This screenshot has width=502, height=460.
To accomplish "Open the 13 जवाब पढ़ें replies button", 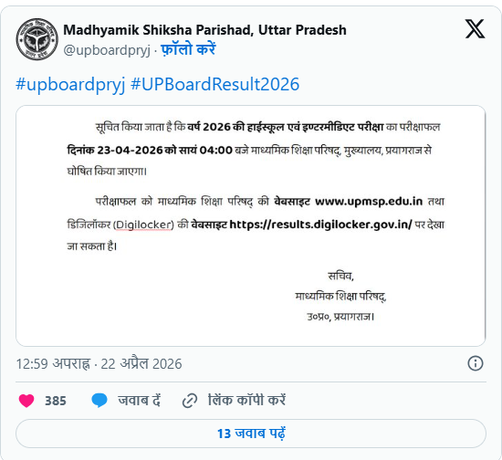I will pyautogui.click(x=251, y=434).
